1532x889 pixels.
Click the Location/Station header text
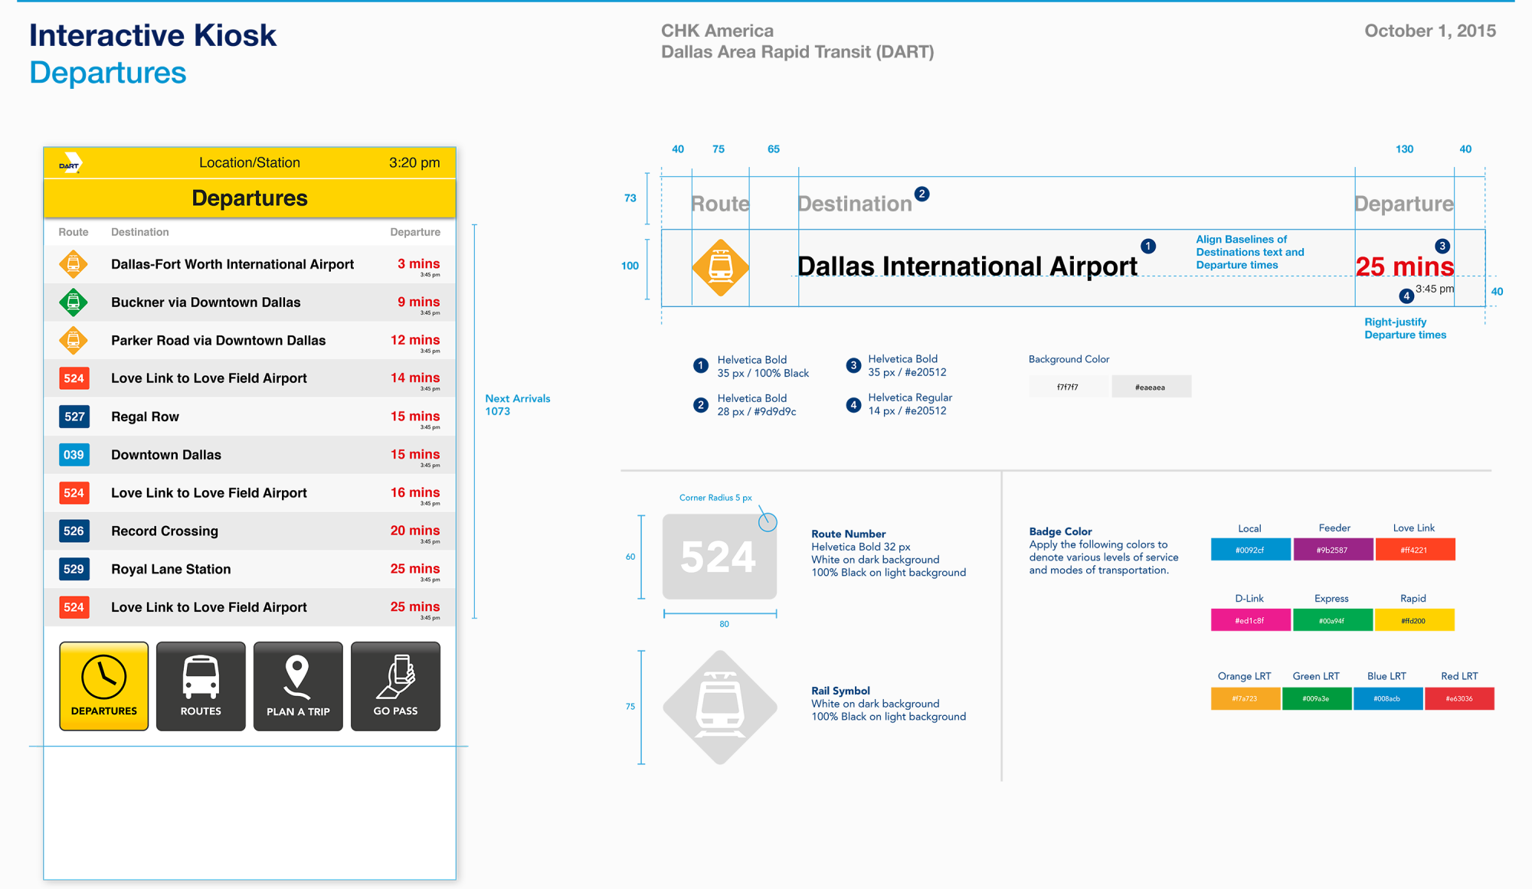click(x=250, y=162)
